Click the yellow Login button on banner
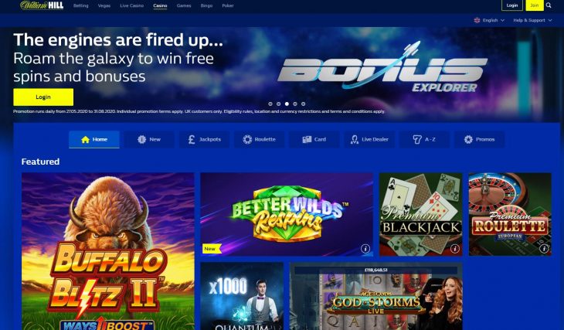 pos(43,97)
